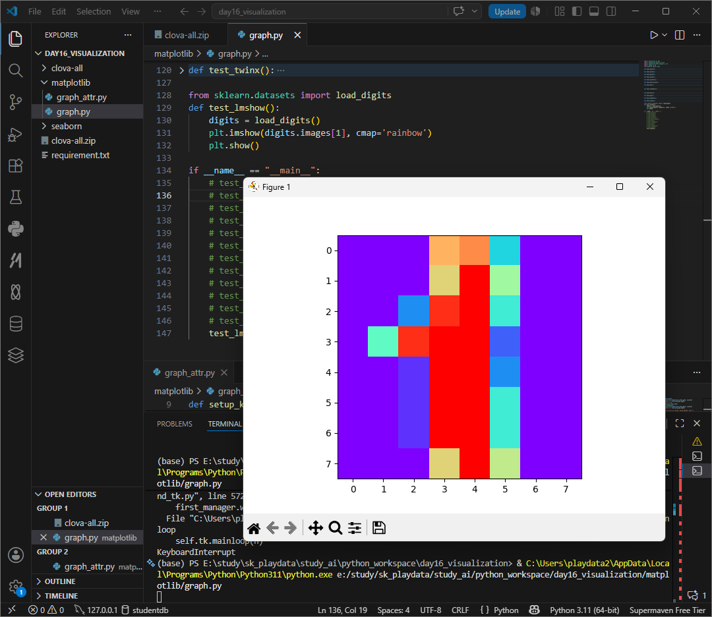Open run options dropdown arrow
Image resolution: width=712 pixels, height=617 pixels.
pos(665,35)
